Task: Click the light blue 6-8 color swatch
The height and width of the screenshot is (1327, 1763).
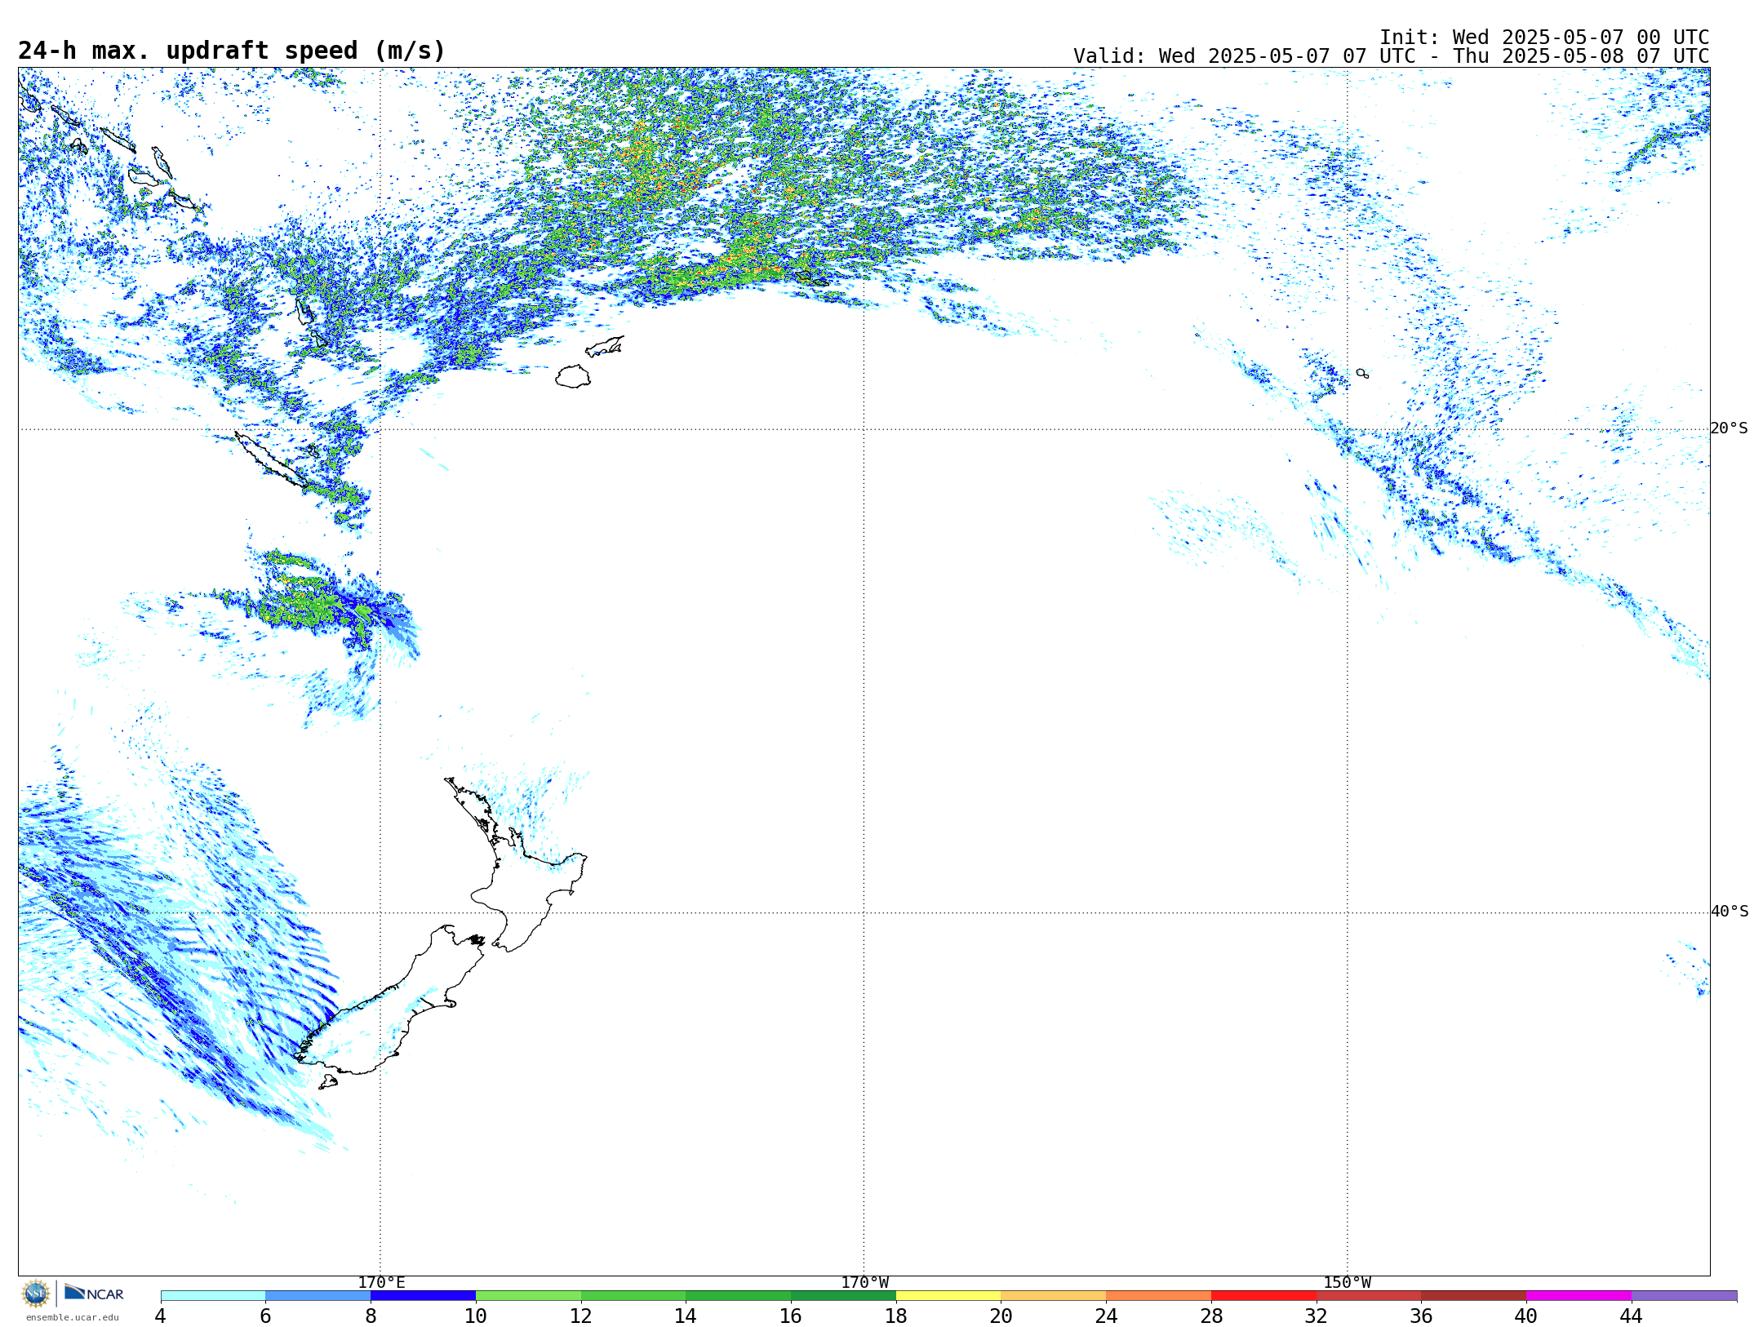Action: pos(318,1296)
